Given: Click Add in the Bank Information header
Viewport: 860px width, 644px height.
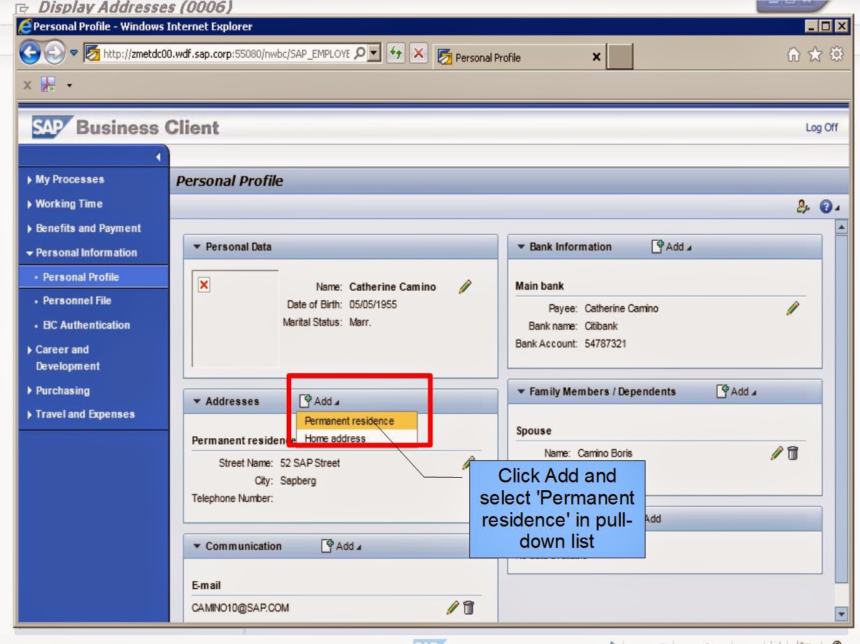Looking at the screenshot, I should 671,247.
